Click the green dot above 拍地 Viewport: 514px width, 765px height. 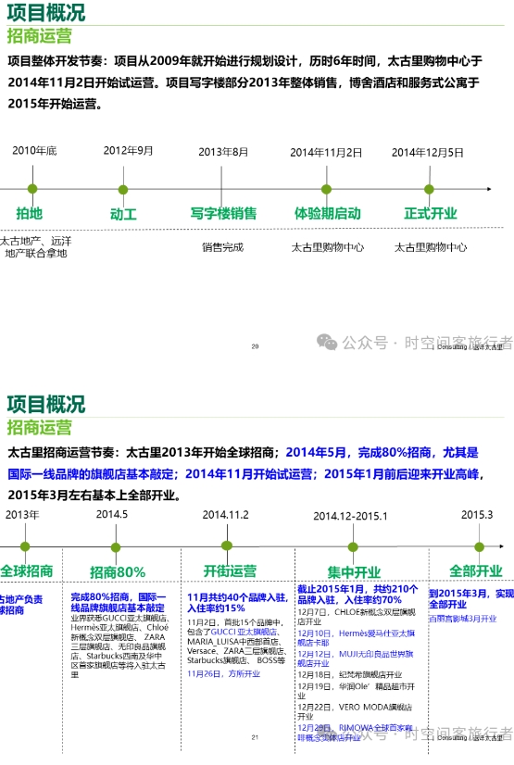[x=32, y=189]
